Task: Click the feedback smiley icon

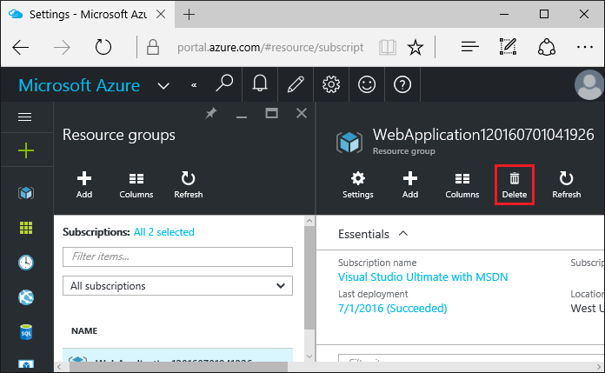Action: pyautogui.click(x=367, y=84)
